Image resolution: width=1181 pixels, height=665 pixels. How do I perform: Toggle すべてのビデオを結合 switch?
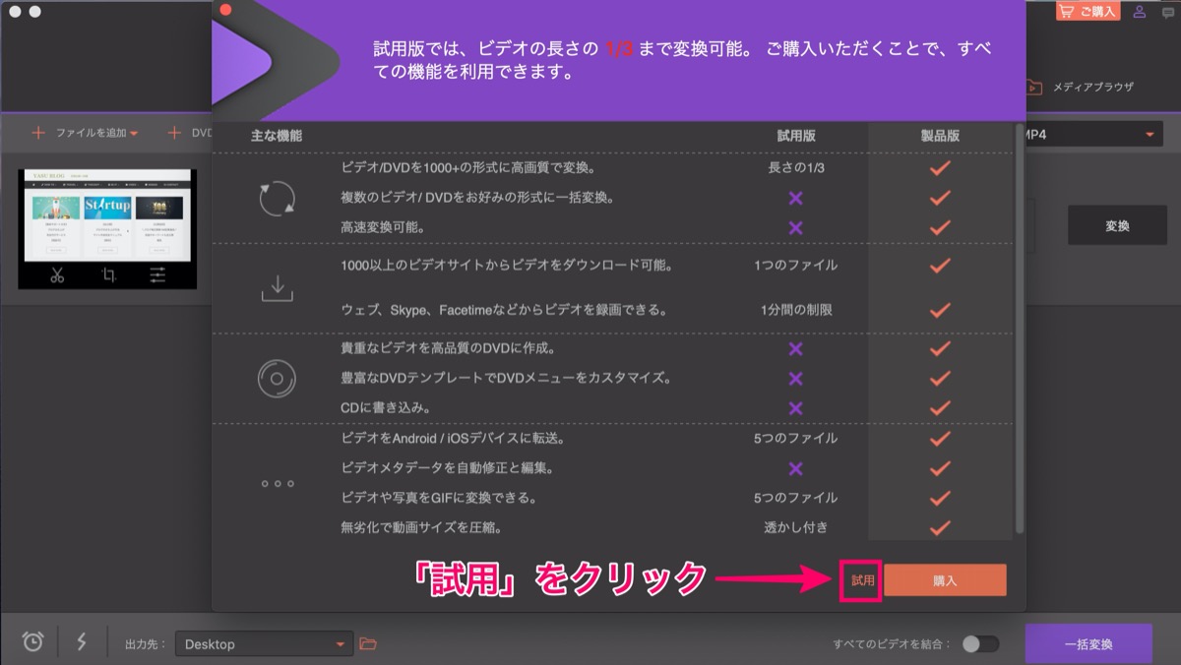coord(980,644)
